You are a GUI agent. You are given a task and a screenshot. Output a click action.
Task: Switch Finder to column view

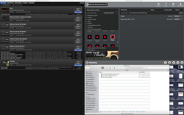point(105,68)
